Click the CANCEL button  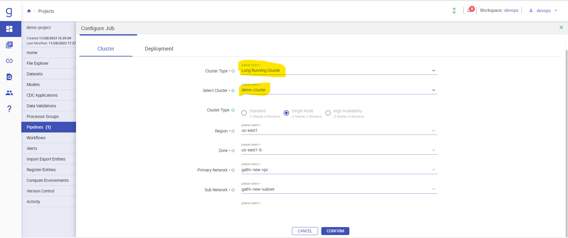tap(305, 231)
